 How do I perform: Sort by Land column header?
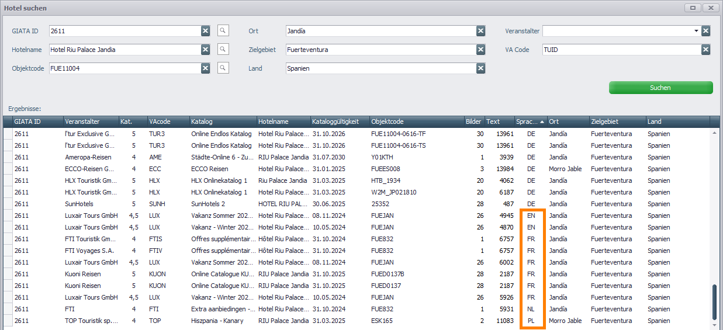coord(677,121)
